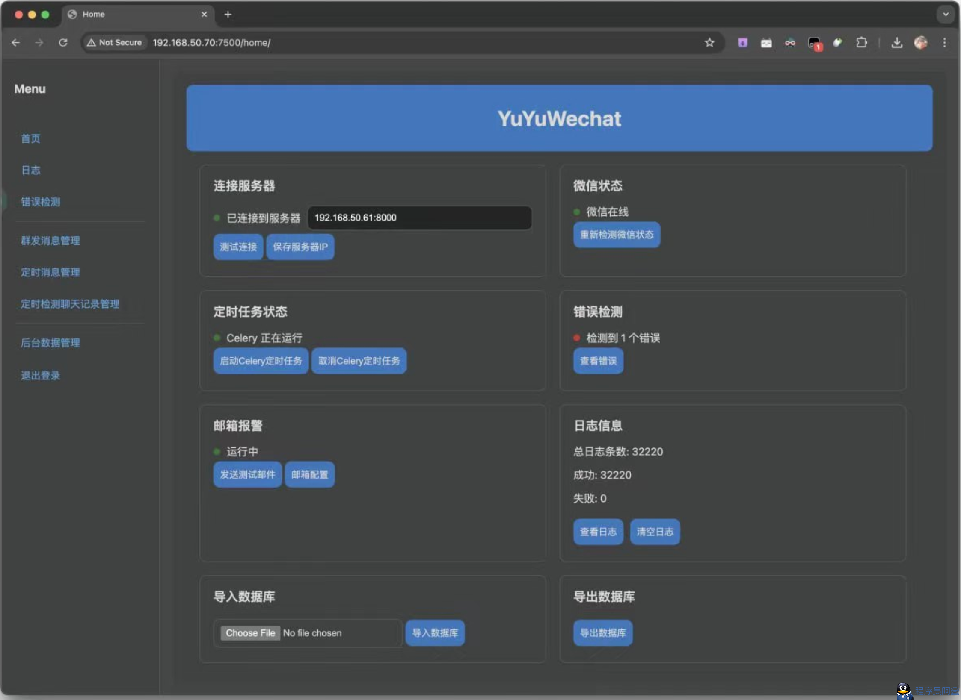Click the No file chosen text

pyautogui.click(x=312, y=633)
